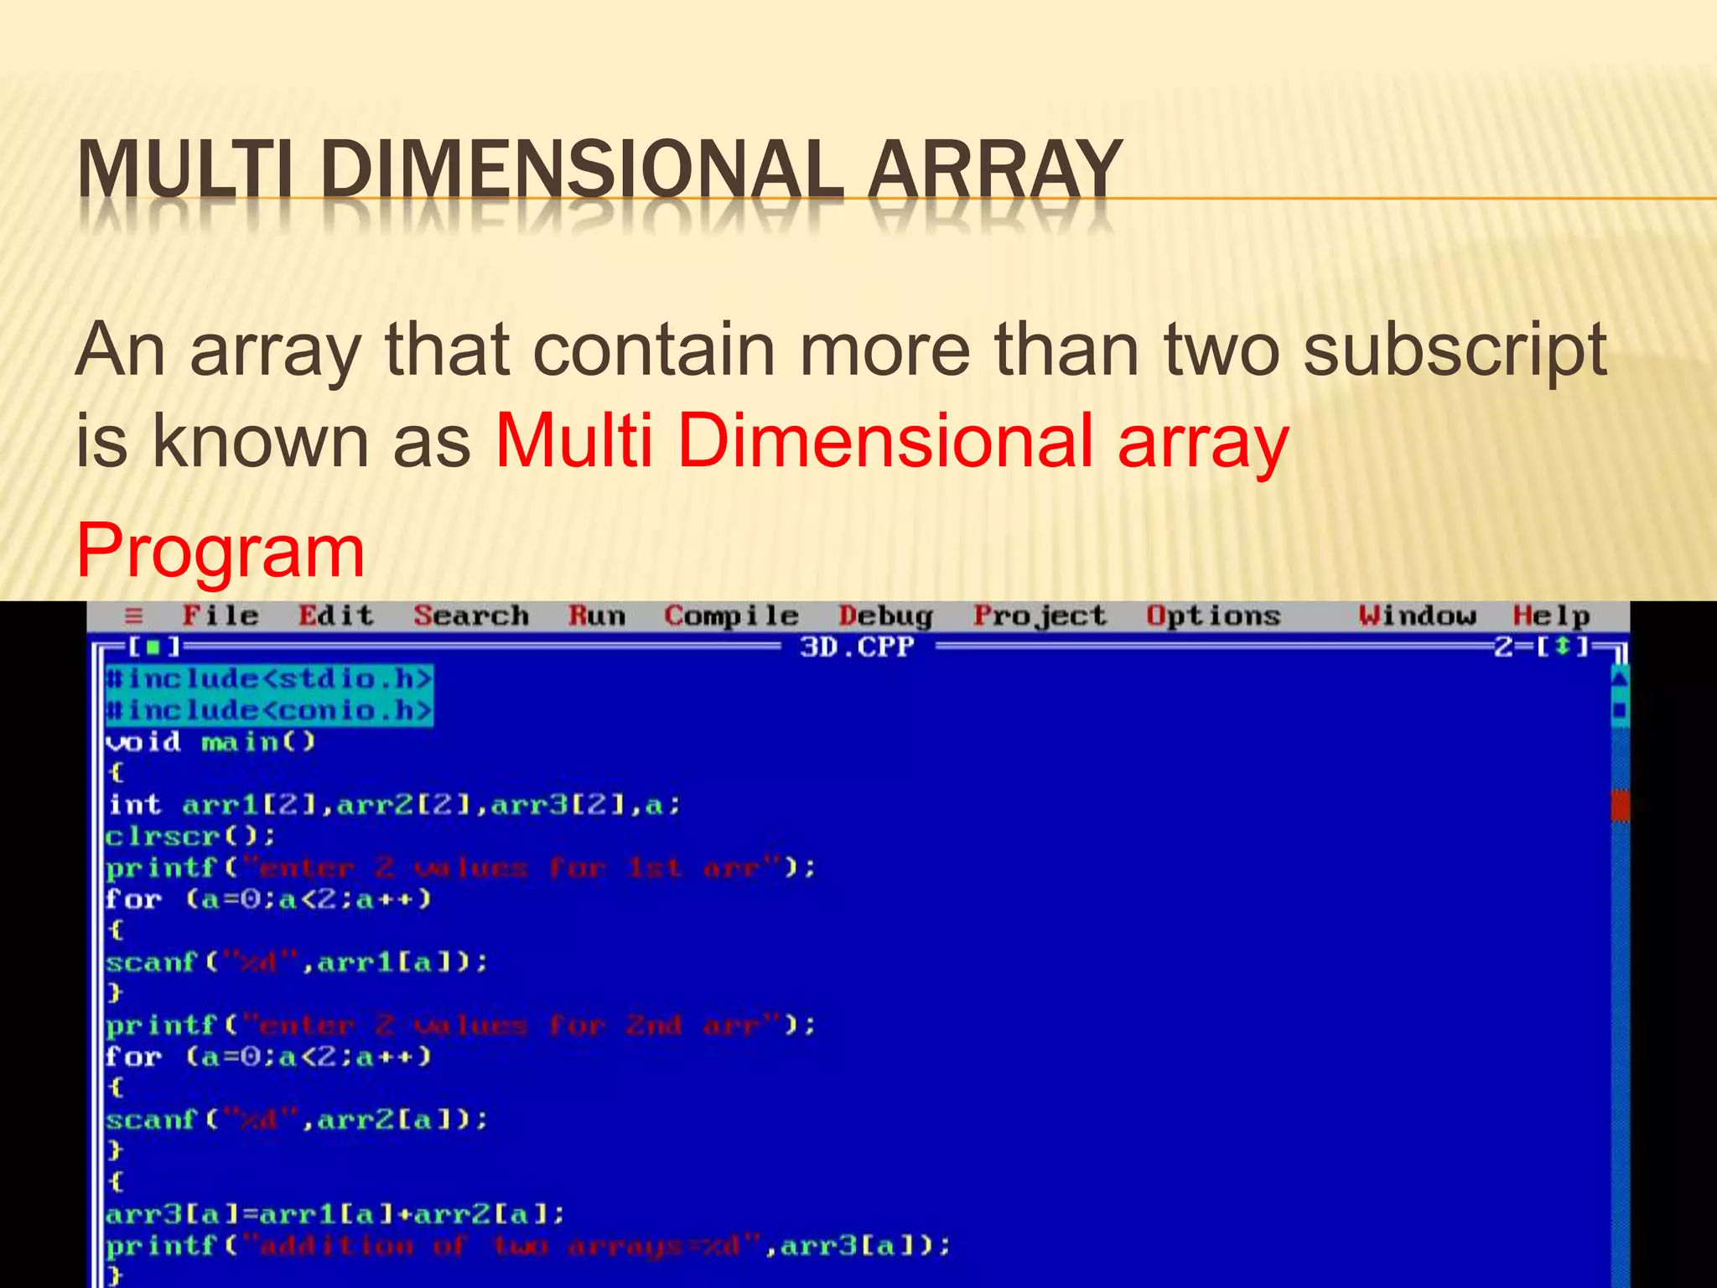
Task: Click the 'scanf("%d",arr1[a]);' line
Action: pyautogui.click(x=297, y=963)
